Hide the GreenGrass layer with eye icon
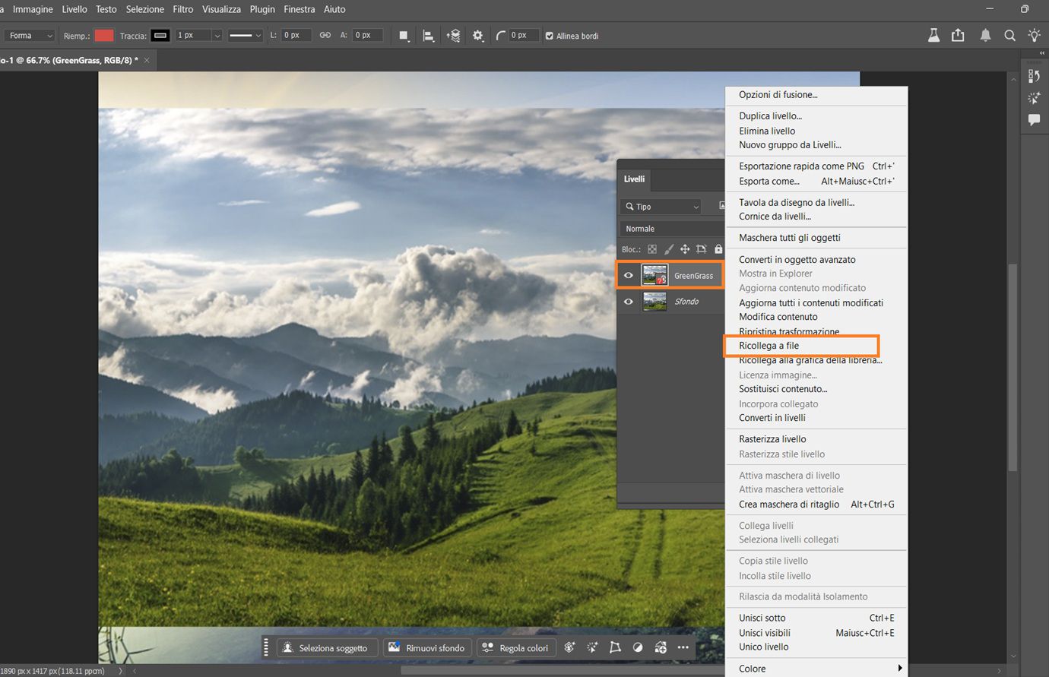This screenshot has height=677, width=1049. point(629,276)
